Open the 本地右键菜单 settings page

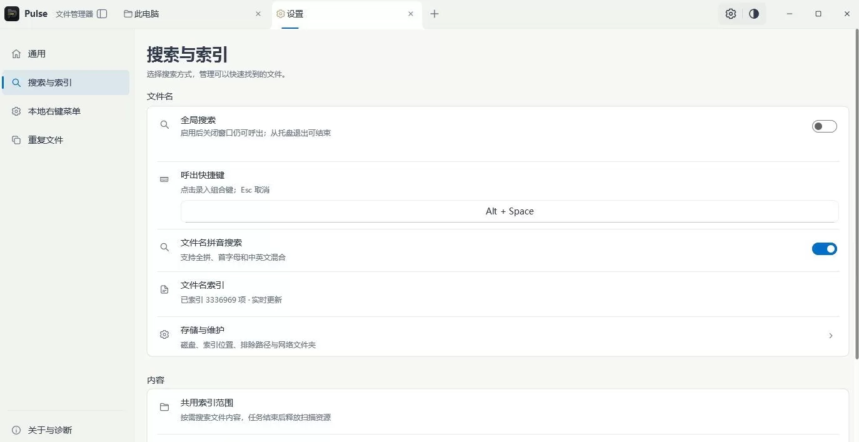pyautogui.click(x=66, y=111)
